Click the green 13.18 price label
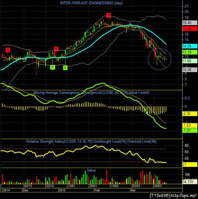This screenshot has width=198, height=199. tap(190, 52)
